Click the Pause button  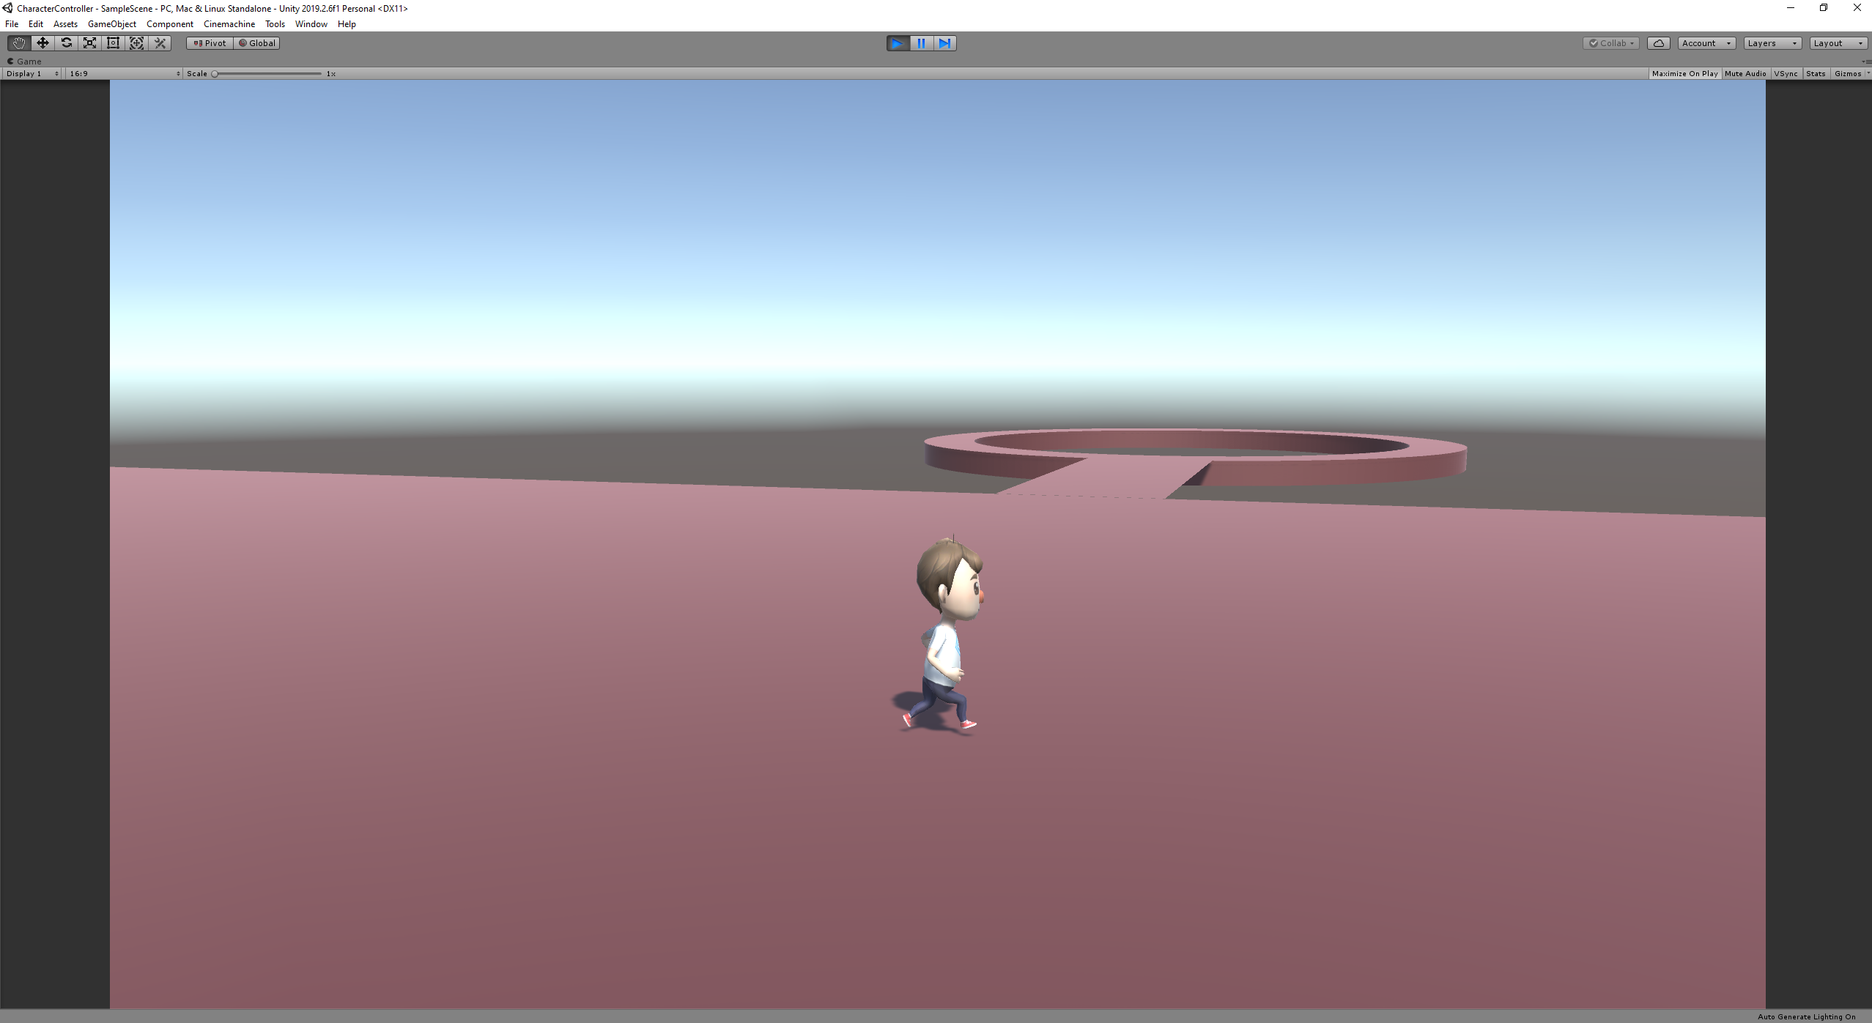921,43
